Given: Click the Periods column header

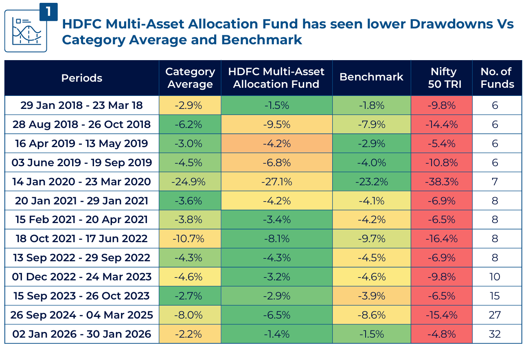Looking at the screenshot, I should pos(81,78).
